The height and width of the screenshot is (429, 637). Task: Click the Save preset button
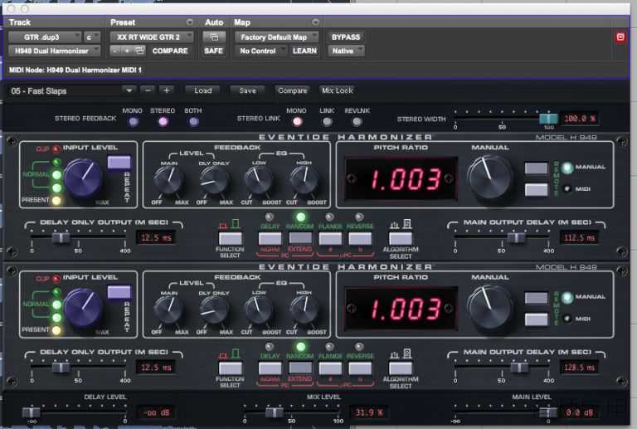(247, 90)
